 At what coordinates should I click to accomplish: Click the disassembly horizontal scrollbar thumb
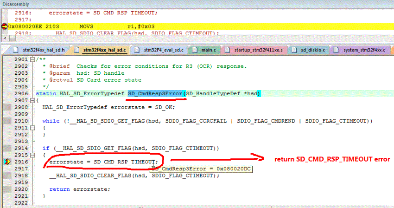pyautogui.click(x=13, y=38)
